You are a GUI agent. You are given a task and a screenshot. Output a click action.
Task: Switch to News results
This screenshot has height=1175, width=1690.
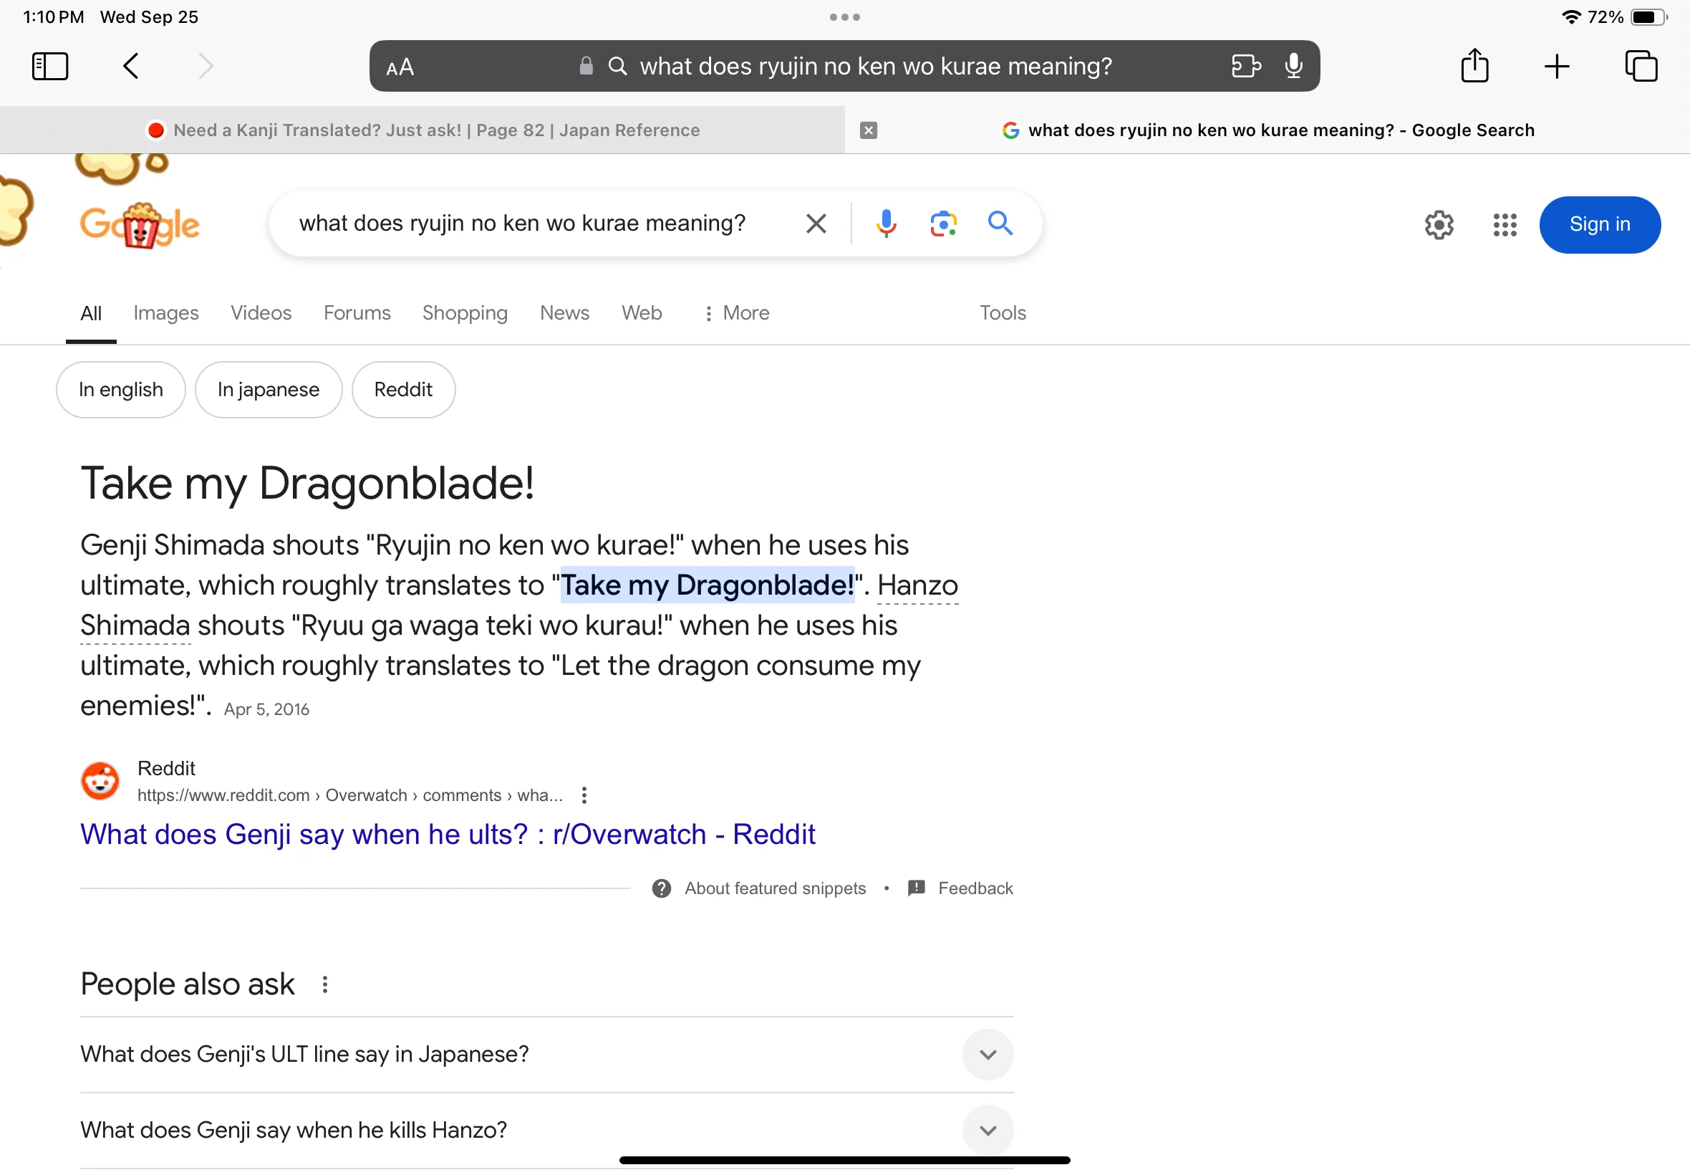pyautogui.click(x=564, y=314)
